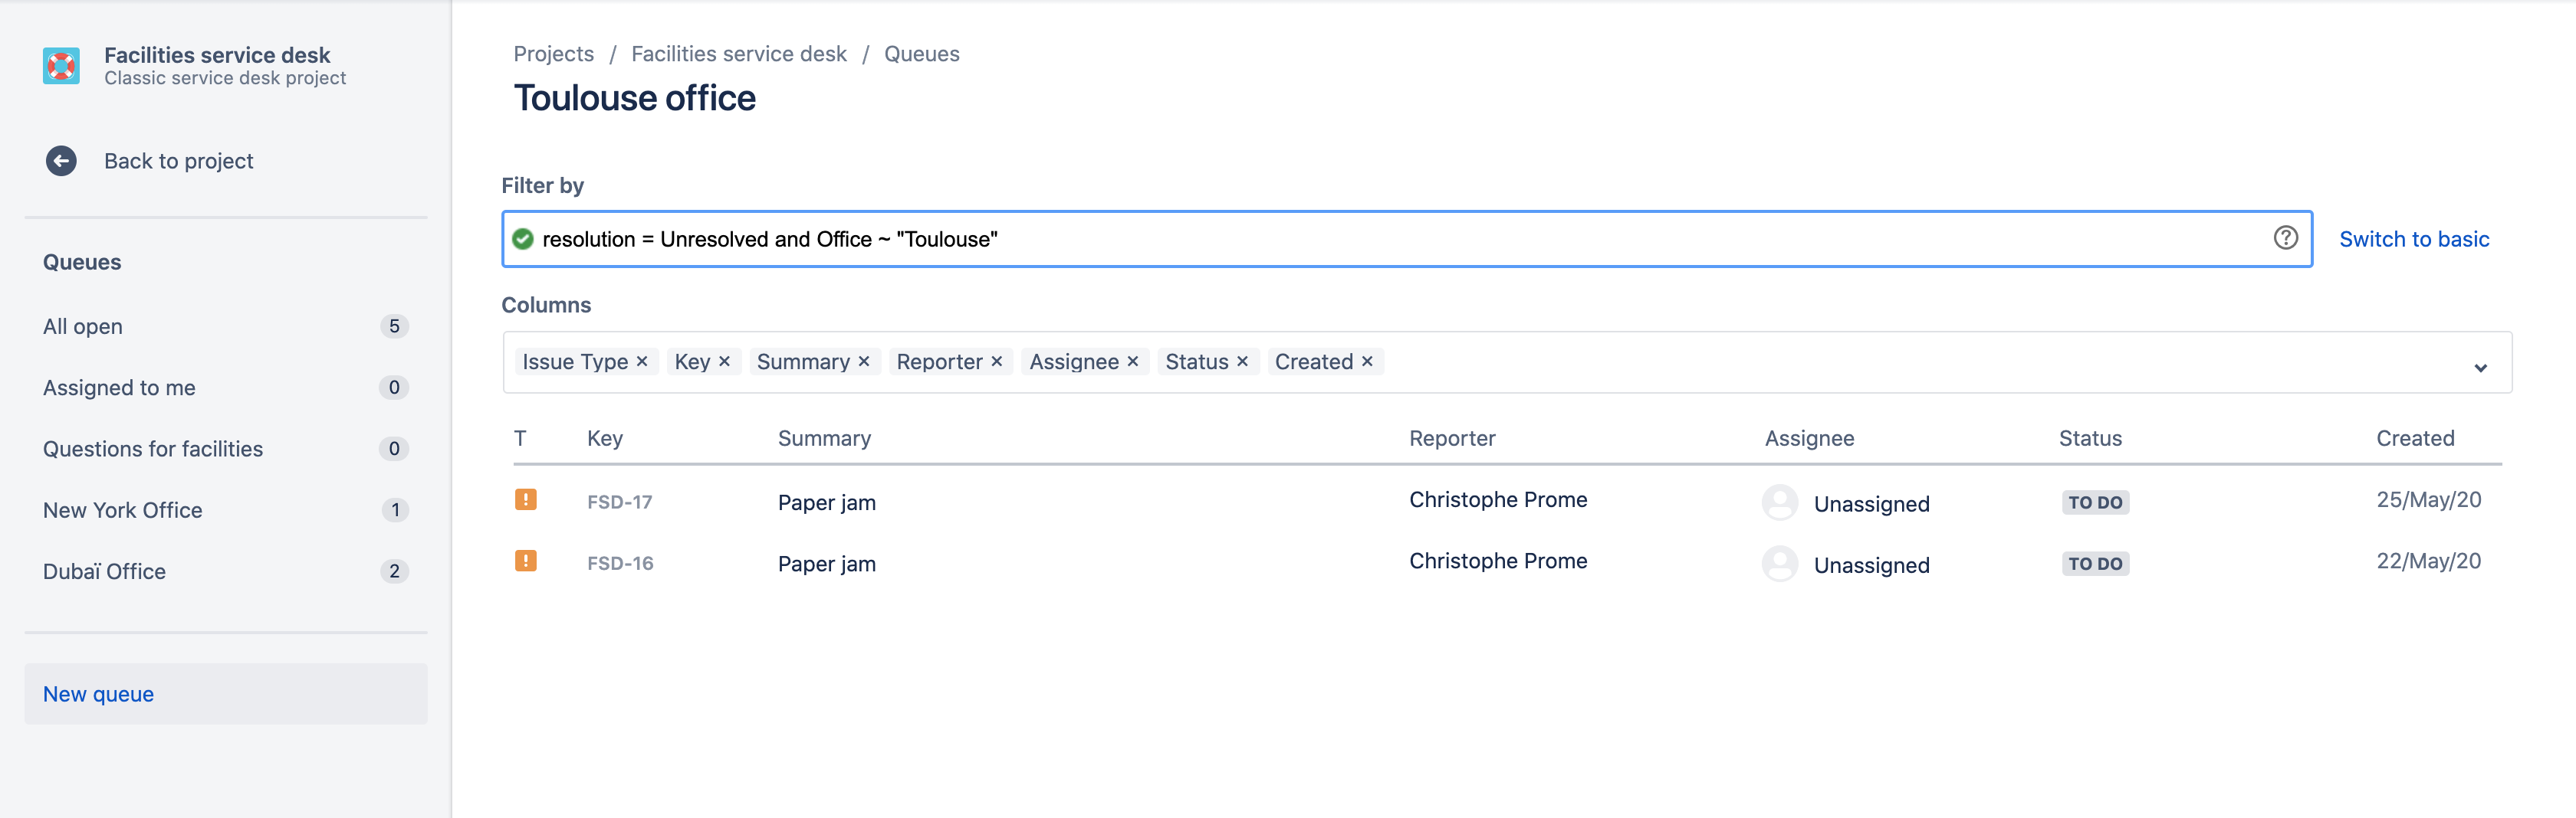Click the Switch to basic link
Image resolution: width=2576 pixels, height=818 pixels.
pos(2414,239)
